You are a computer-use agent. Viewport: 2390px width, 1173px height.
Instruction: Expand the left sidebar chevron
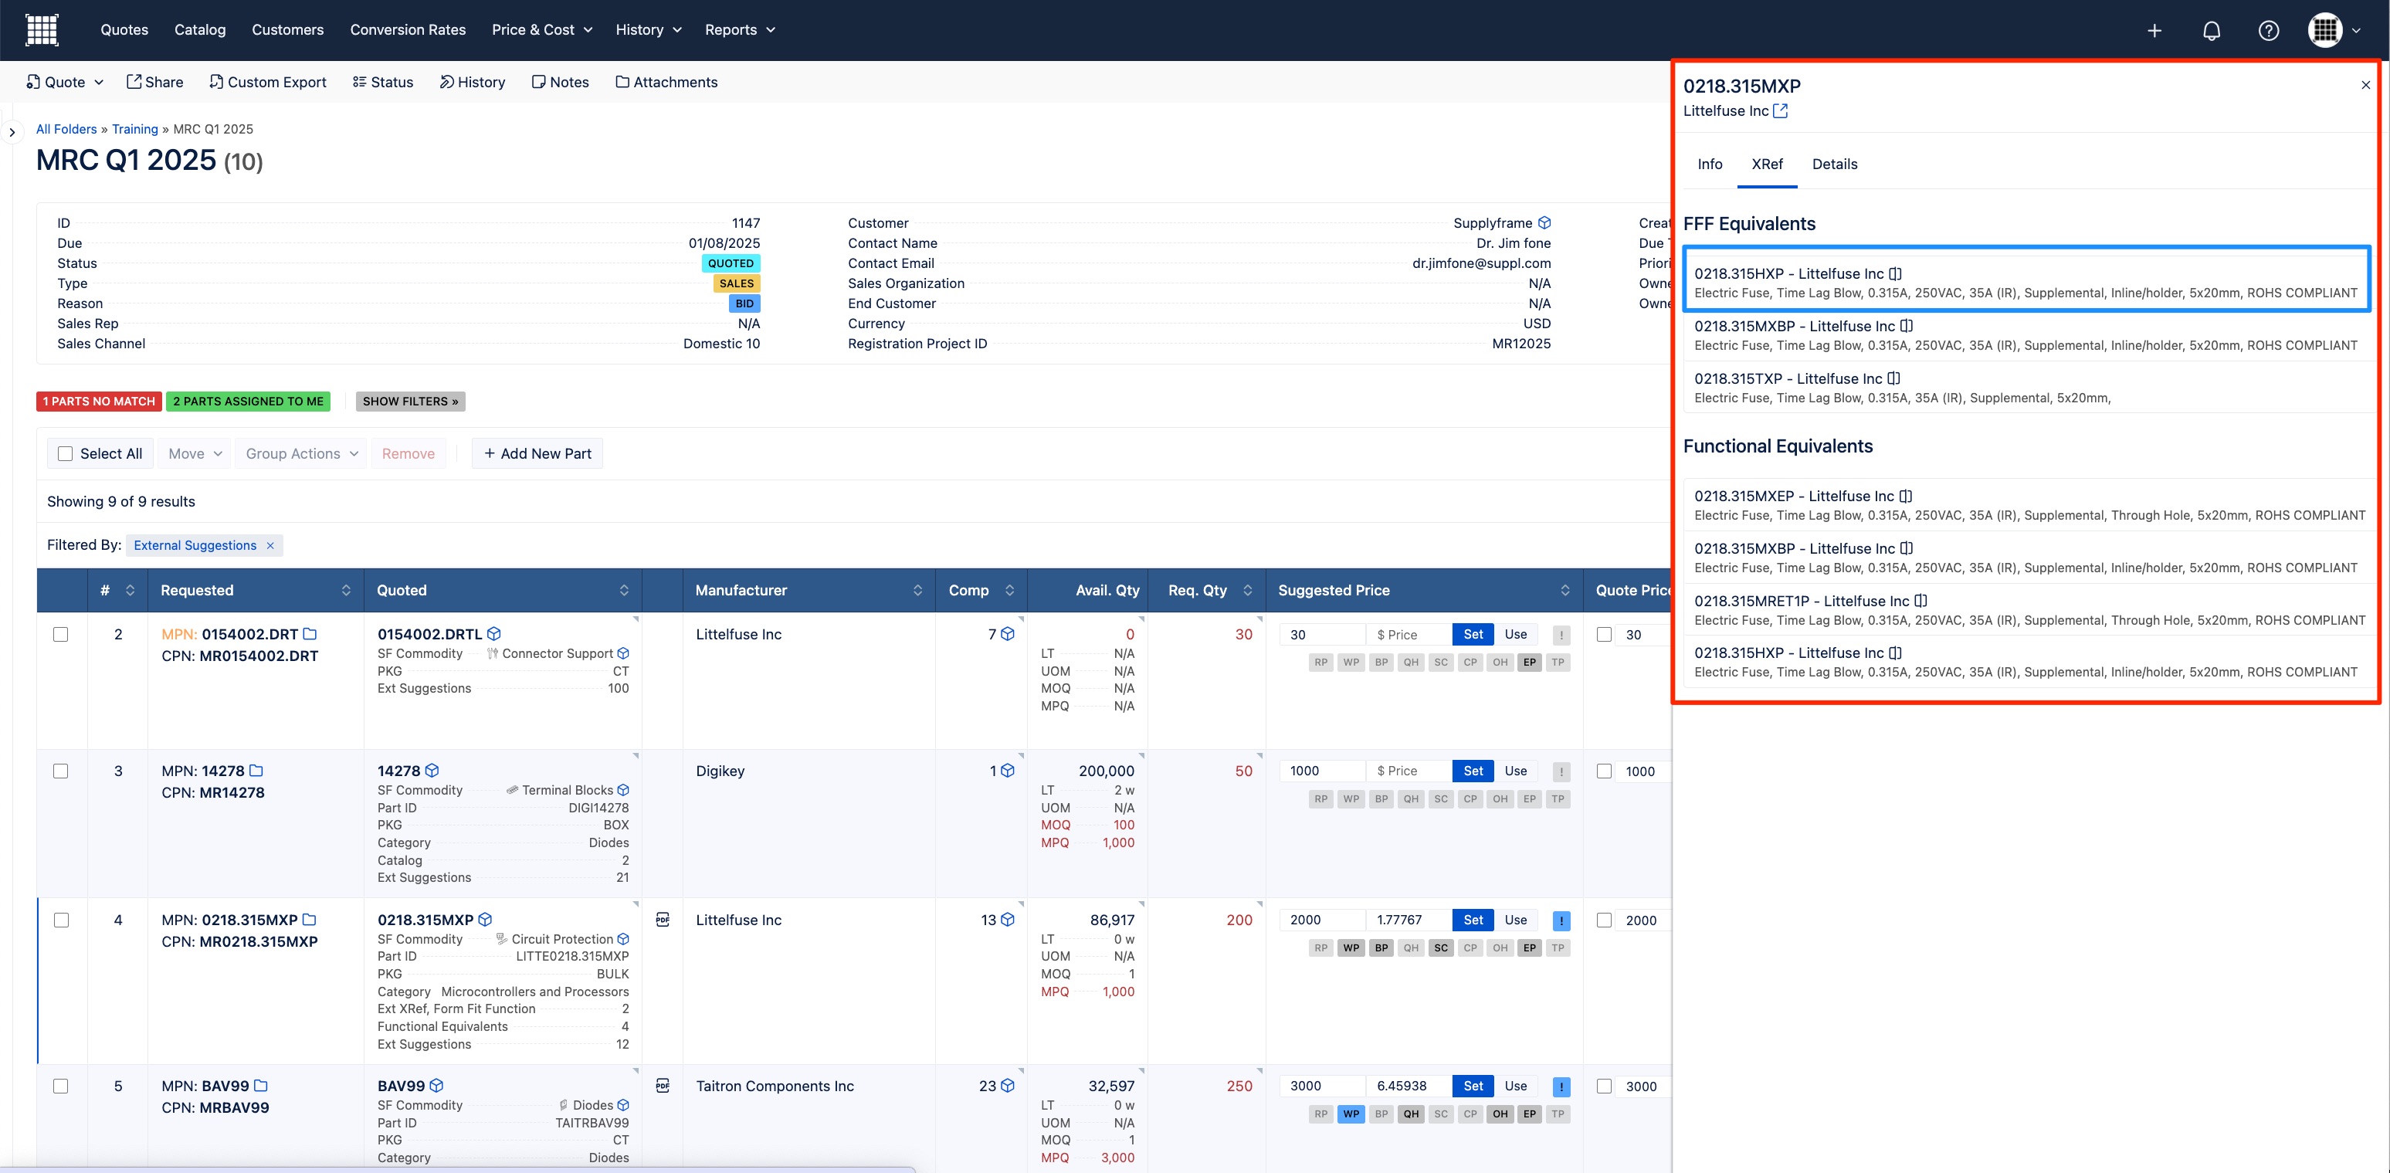pyautogui.click(x=12, y=133)
